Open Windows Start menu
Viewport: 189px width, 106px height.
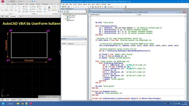click(3, 104)
